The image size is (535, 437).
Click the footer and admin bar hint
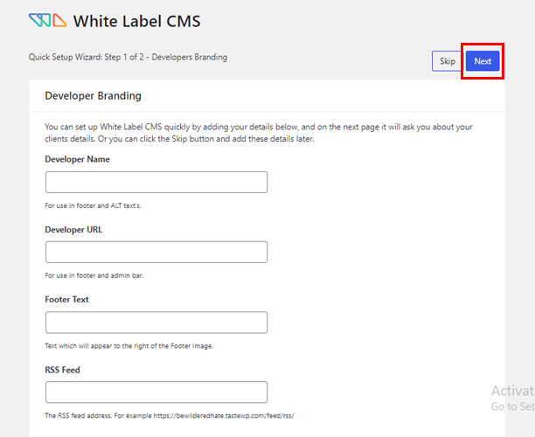(94, 275)
